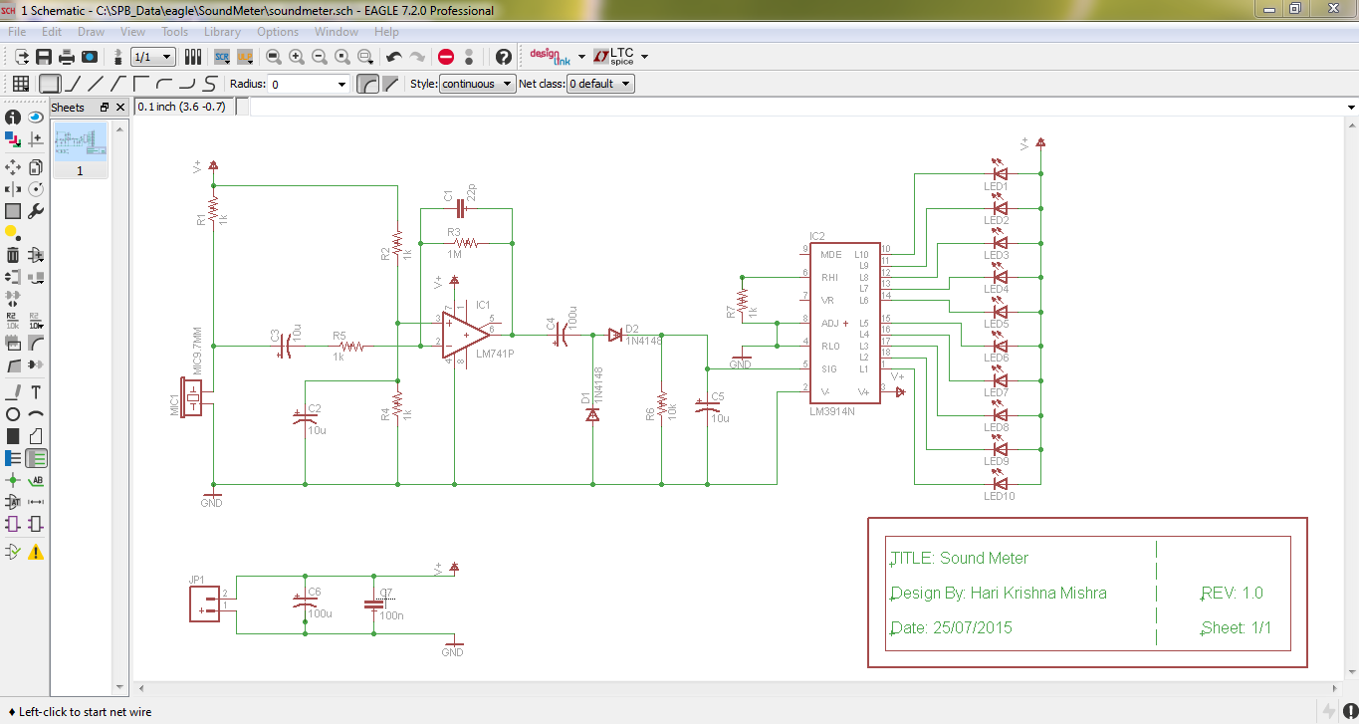The width and height of the screenshot is (1359, 724).
Task: Expand the LTC spice dropdown arrow
Action: pyautogui.click(x=644, y=57)
